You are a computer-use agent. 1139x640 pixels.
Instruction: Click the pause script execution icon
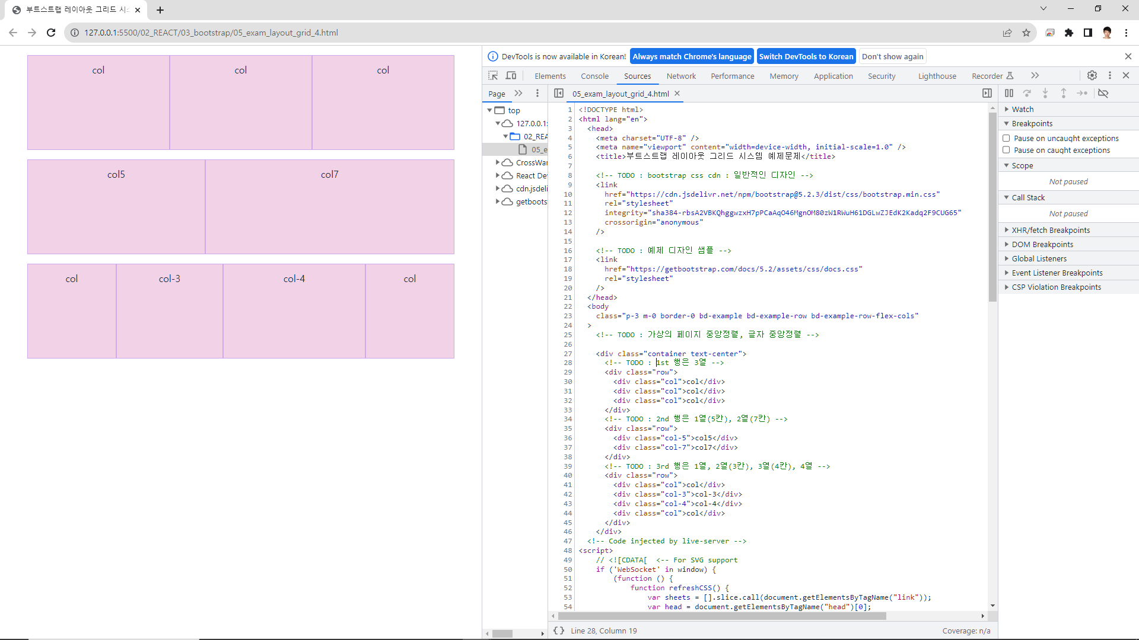1009,93
